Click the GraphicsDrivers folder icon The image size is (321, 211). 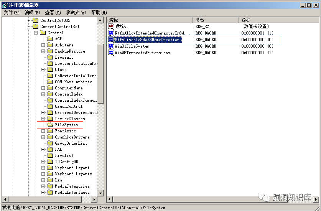coord(50,137)
